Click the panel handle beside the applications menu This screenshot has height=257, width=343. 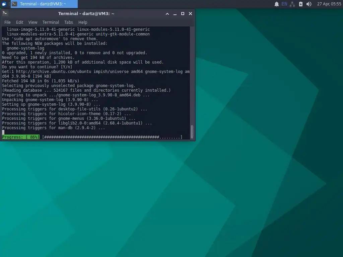tap(9, 4)
